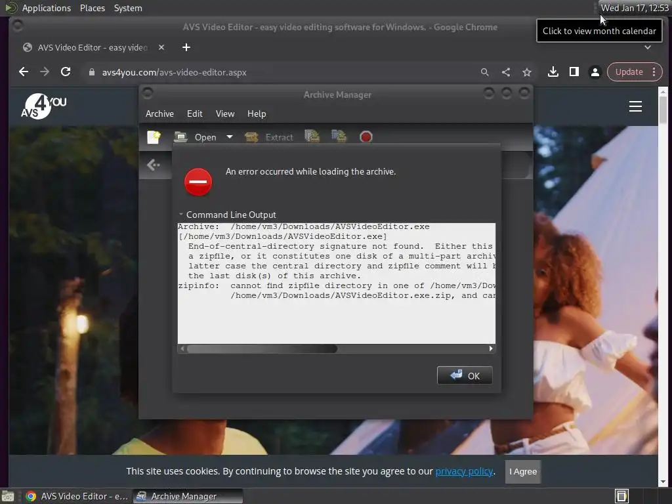
Task: Click the Add folder icon in Archive Manager
Action: click(339, 136)
